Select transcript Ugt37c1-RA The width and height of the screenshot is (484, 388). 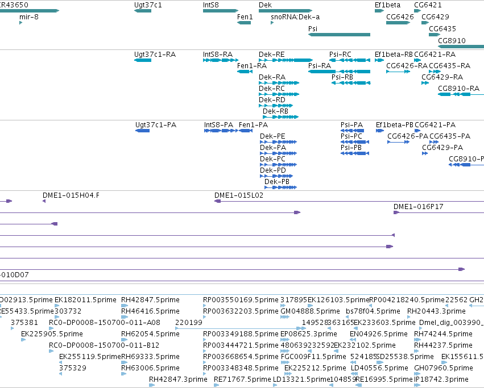(155, 55)
